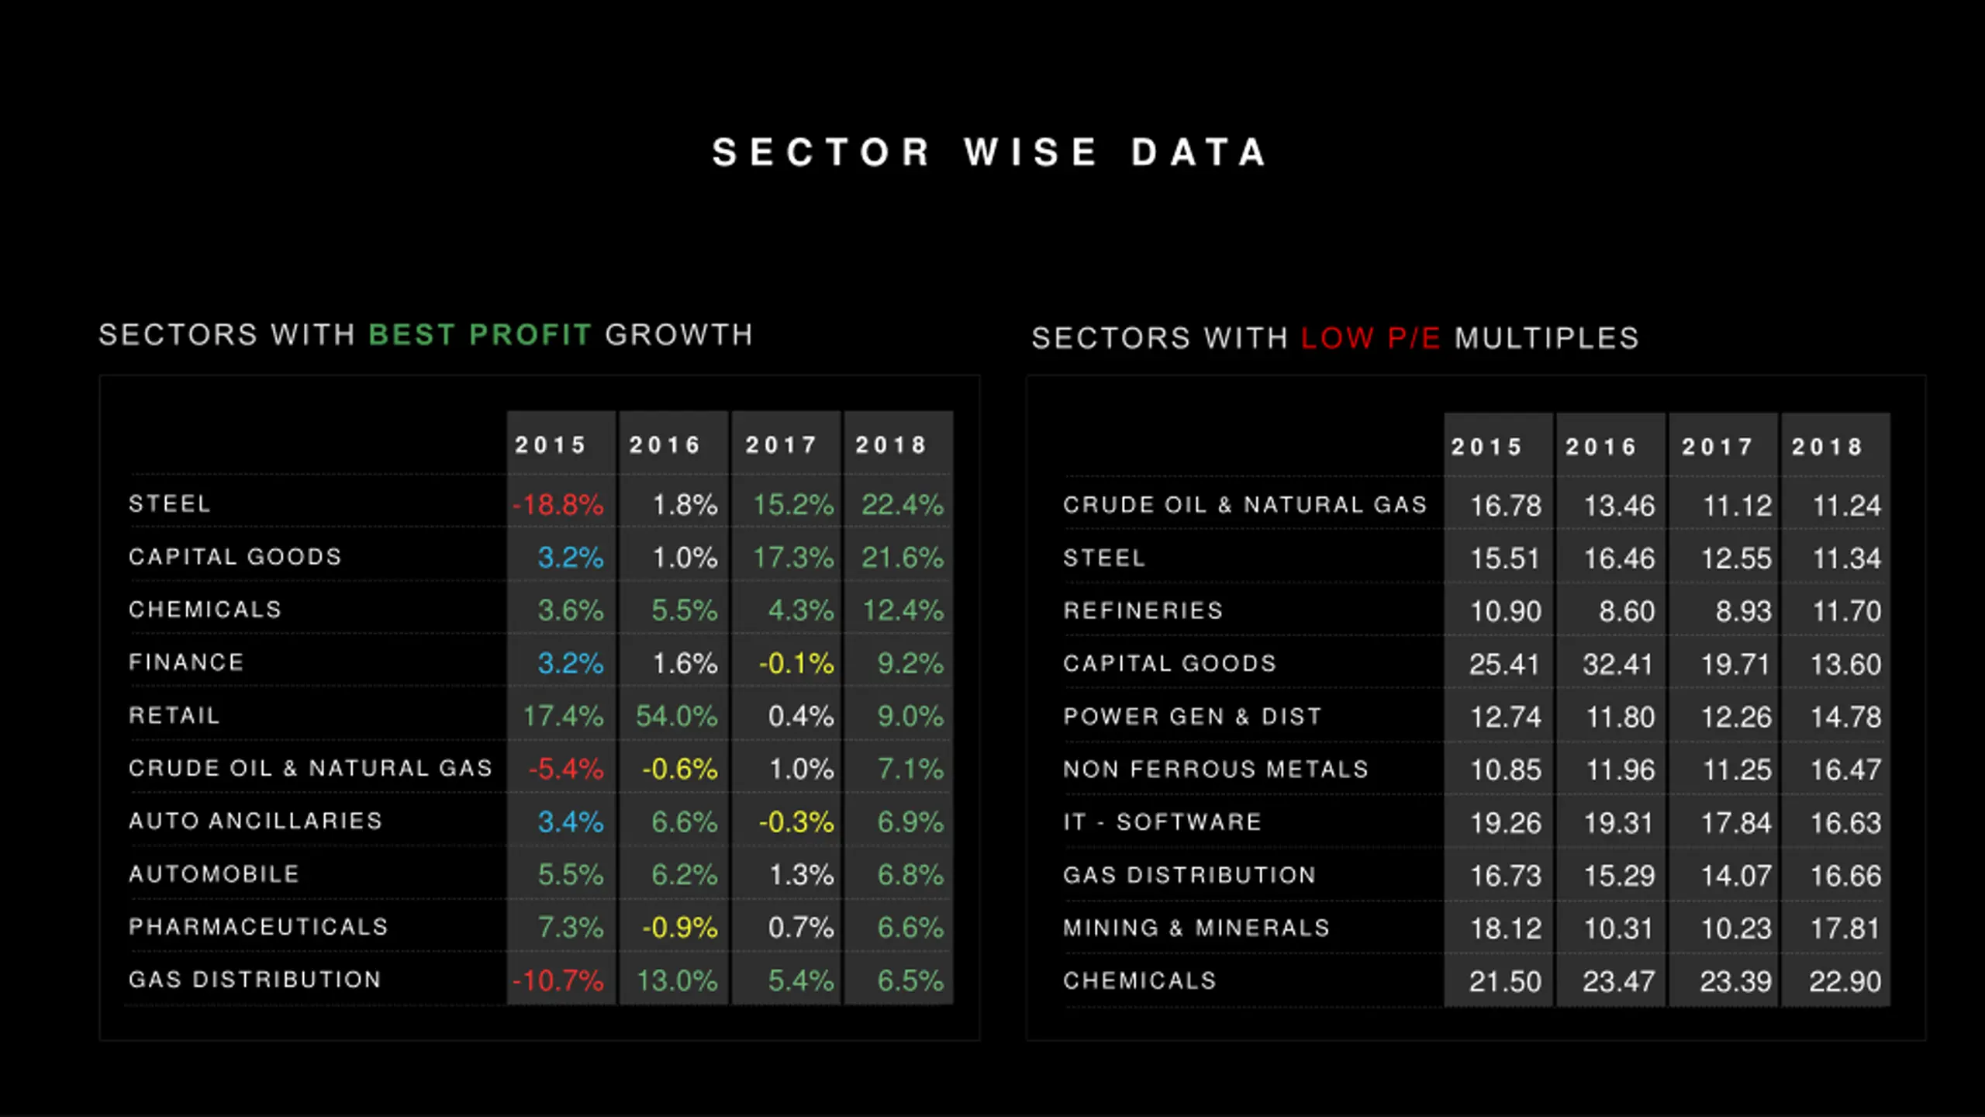Select Crude Oil P/E value 16.78
Viewport: 1985px width, 1117px height.
pos(1506,507)
